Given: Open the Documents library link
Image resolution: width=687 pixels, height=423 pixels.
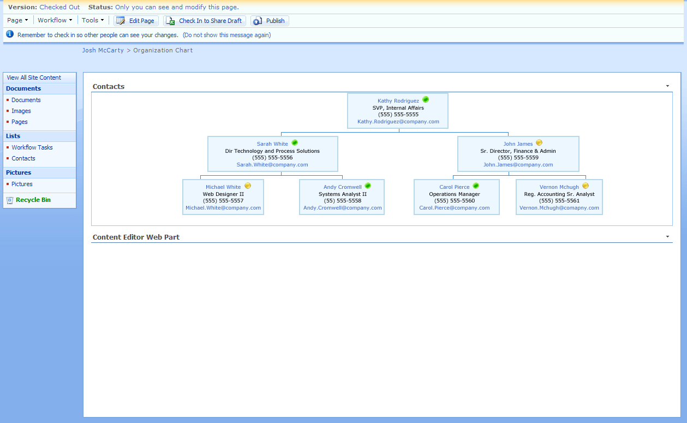Looking at the screenshot, I should click(x=26, y=100).
